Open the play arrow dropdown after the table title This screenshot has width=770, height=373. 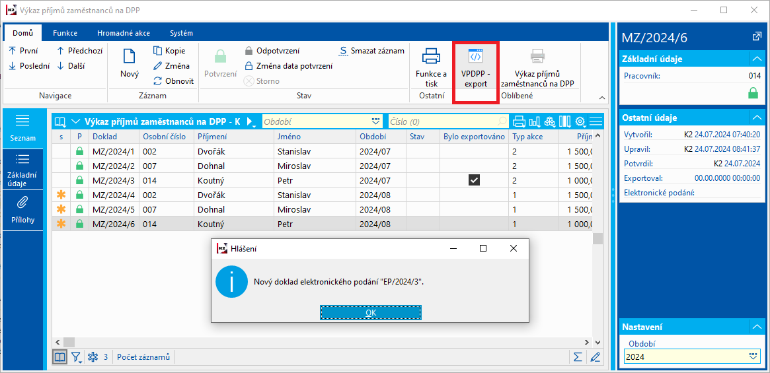(250, 121)
